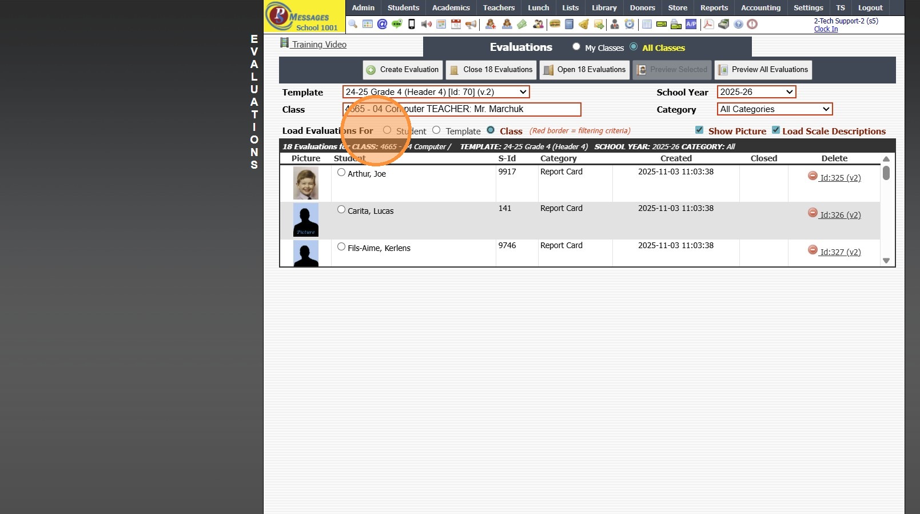Click the A/P accounts payable icon

coord(691,24)
